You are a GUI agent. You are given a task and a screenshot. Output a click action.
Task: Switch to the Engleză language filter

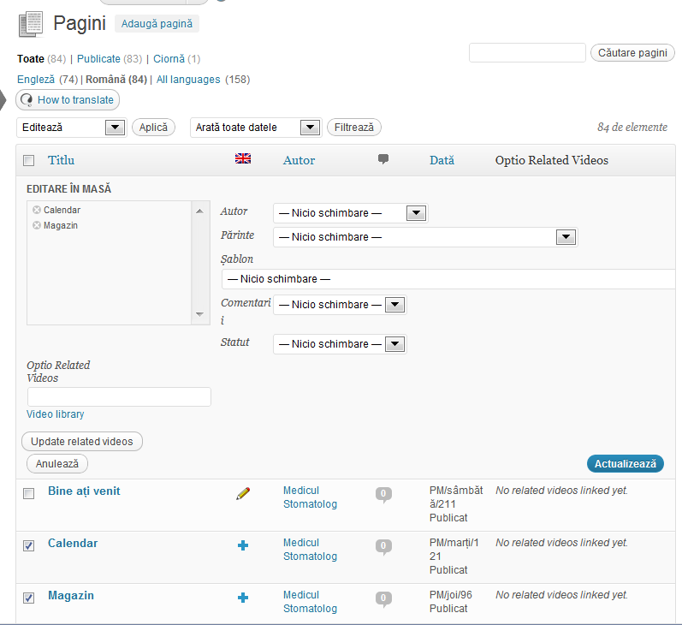point(36,80)
